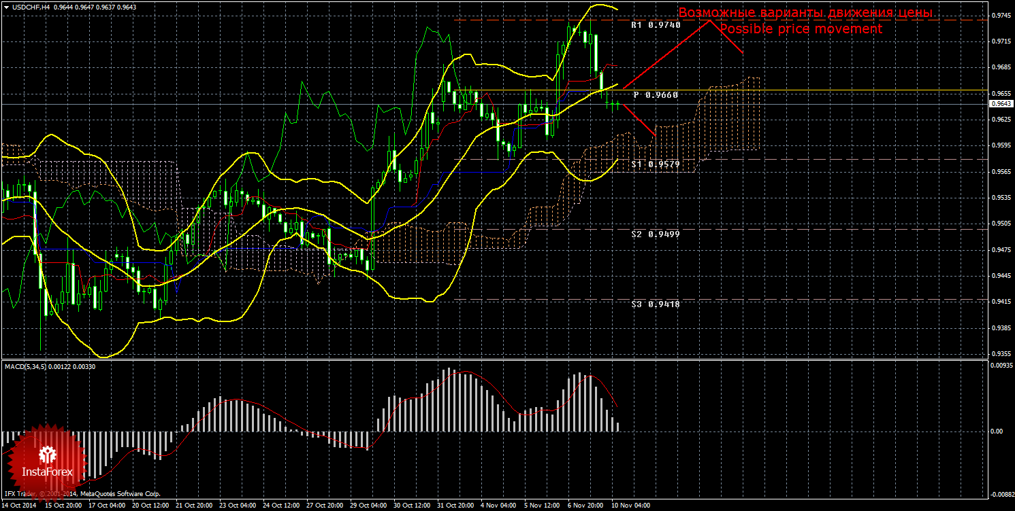The height and width of the screenshot is (511, 1015).
Task: Click the P 0.9660 pivot label
Action: click(656, 94)
